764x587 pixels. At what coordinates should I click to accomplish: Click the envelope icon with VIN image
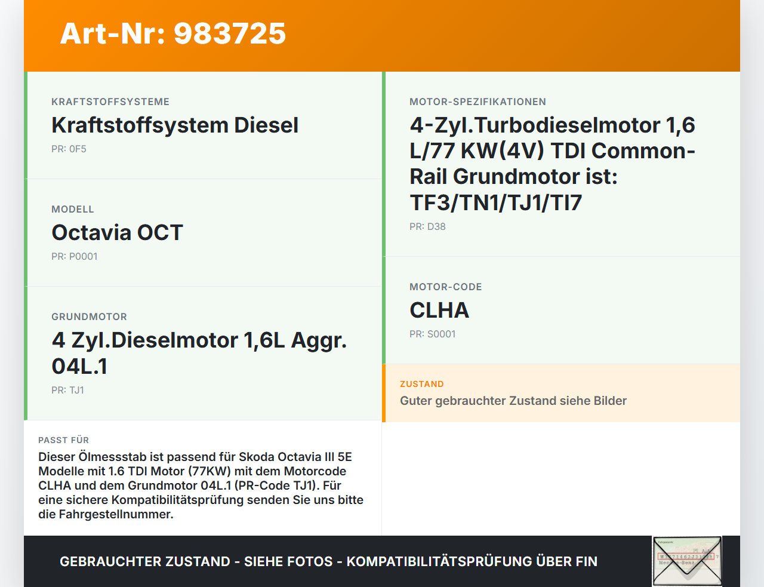point(687,561)
